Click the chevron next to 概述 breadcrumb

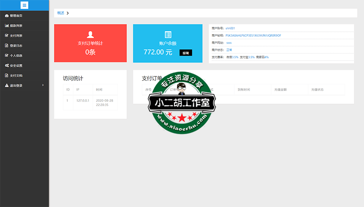68,13
